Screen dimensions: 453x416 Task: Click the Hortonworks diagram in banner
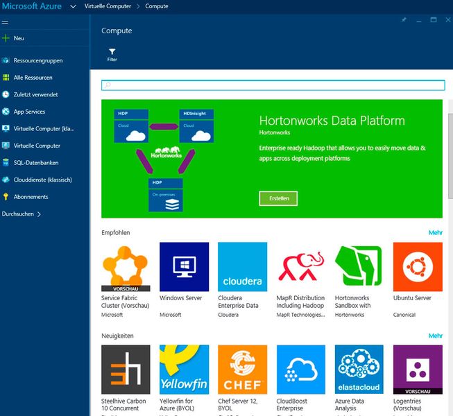pos(164,160)
